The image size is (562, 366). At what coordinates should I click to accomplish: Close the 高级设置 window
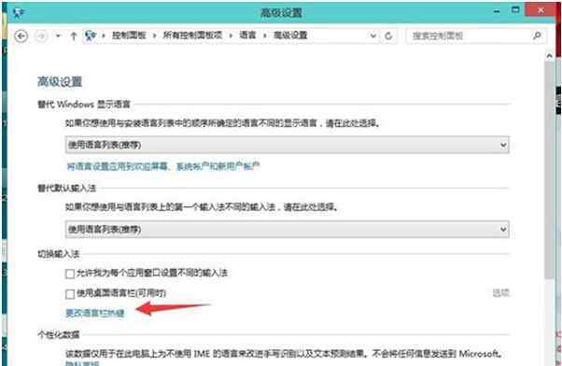coord(541,10)
